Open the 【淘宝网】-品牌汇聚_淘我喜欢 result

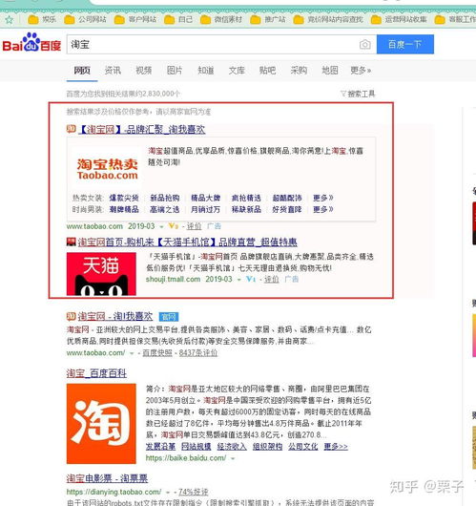141,130
